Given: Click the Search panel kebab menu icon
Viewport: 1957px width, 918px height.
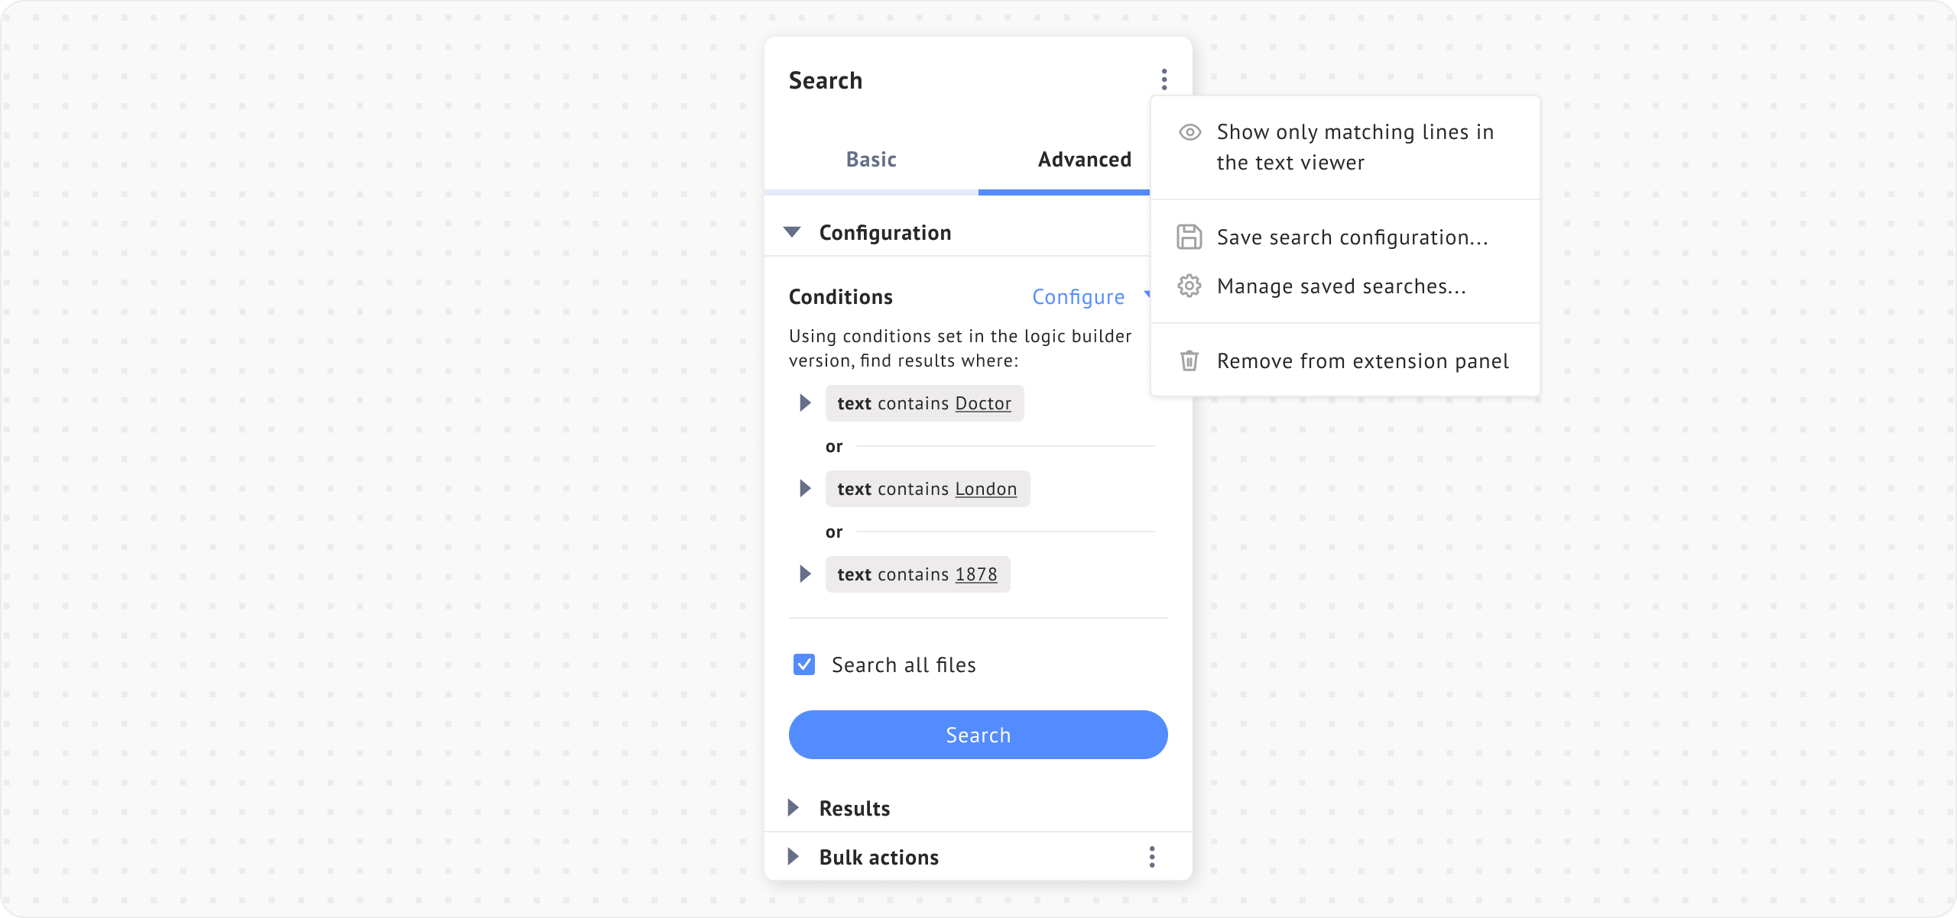Looking at the screenshot, I should click(x=1164, y=79).
